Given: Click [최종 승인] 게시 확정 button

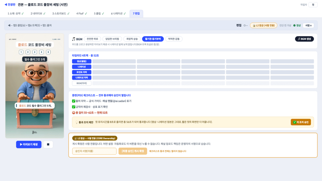Looking at the screenshot, I should [133, 151].
